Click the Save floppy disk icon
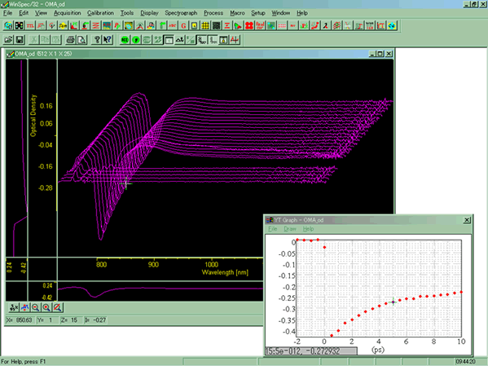Image resolution: width=488 pixels, height=366 pixels. (20, 40)
